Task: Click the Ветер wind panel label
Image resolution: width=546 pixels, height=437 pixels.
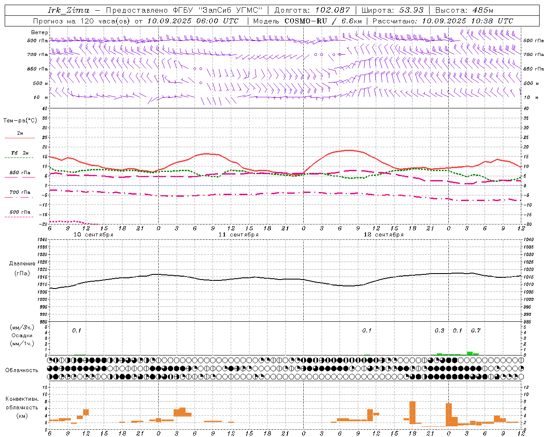Action: click(x=40, y=32)
